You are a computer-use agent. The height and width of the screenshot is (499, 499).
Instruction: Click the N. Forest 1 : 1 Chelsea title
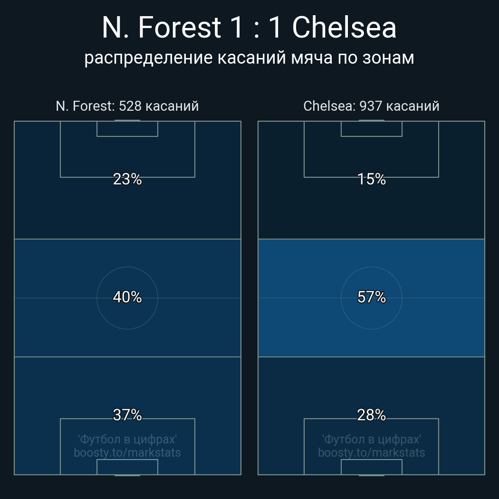click(x=249, y=28)
